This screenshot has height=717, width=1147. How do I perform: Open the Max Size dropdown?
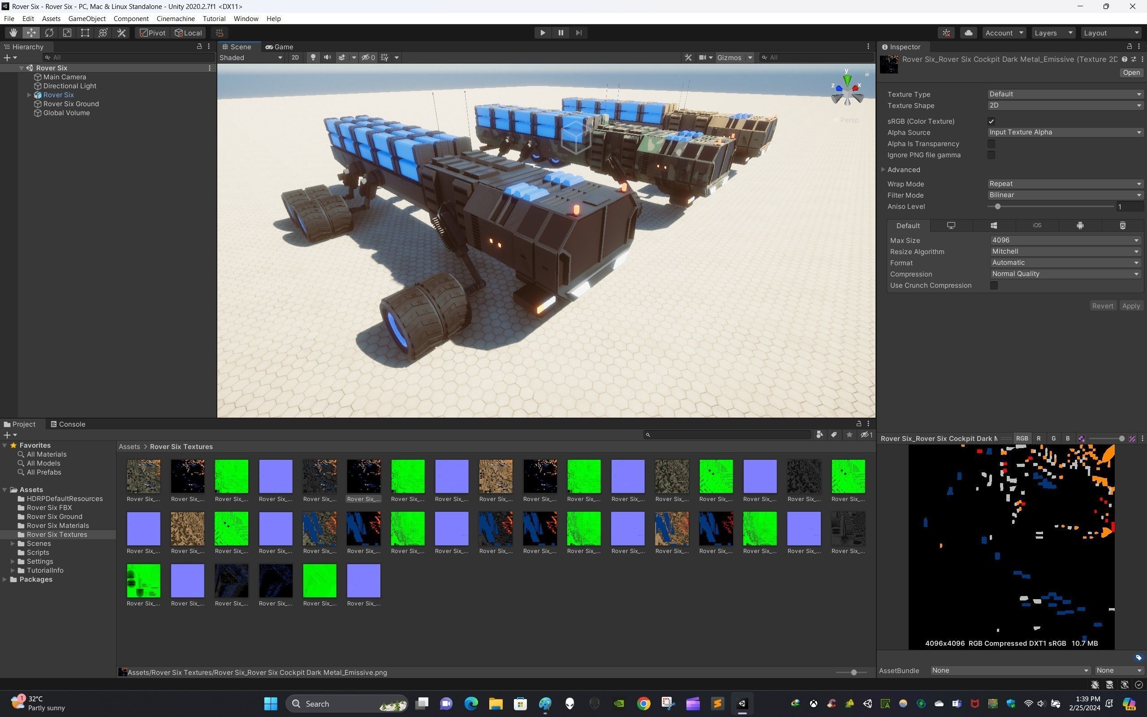(1065, 241)
